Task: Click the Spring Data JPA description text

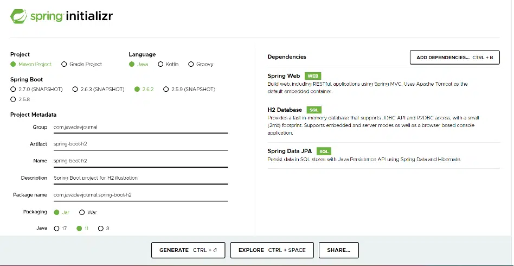Action: click(364, 159)
